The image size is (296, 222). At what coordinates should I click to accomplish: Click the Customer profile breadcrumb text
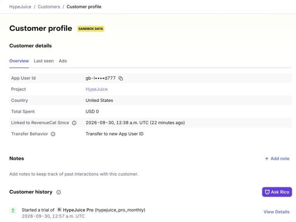coord(84,7)
